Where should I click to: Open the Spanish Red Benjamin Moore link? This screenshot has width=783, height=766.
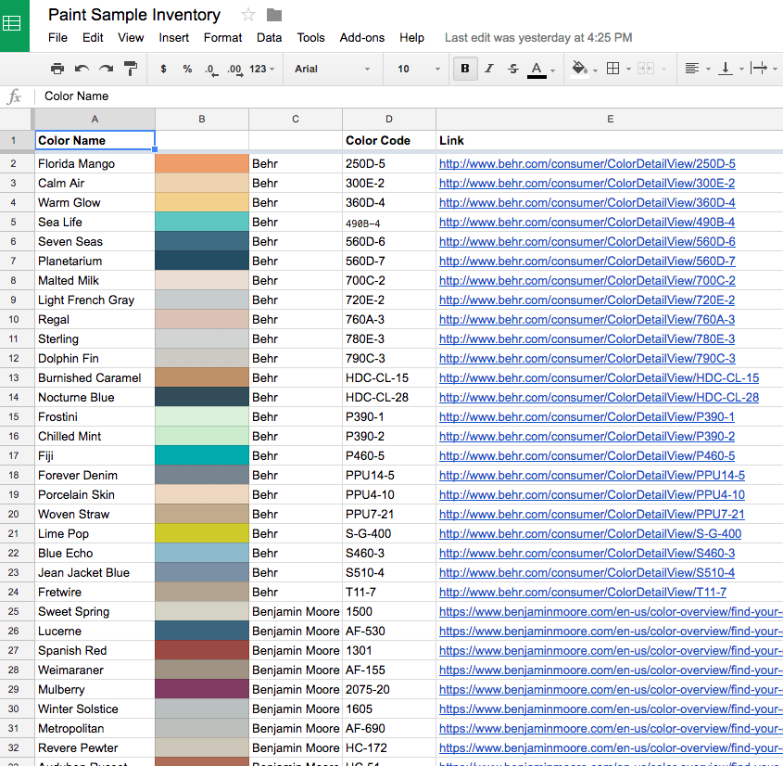pos(611,651)
